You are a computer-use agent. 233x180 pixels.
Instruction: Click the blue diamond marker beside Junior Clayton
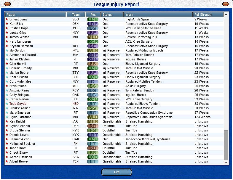(7, 59)
